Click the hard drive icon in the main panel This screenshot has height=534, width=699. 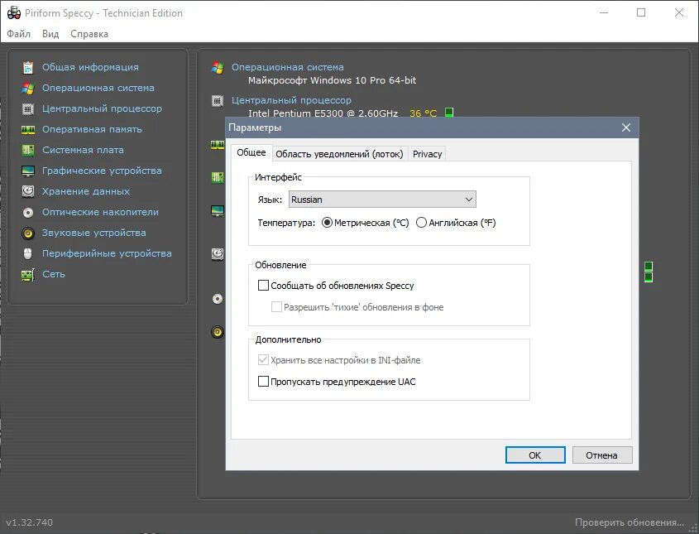217,254
